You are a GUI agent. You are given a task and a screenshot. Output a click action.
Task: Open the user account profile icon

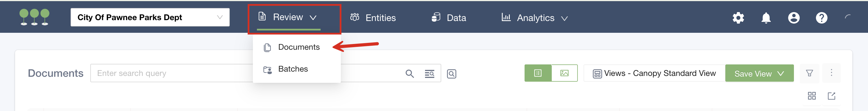[x=794, y=18]
